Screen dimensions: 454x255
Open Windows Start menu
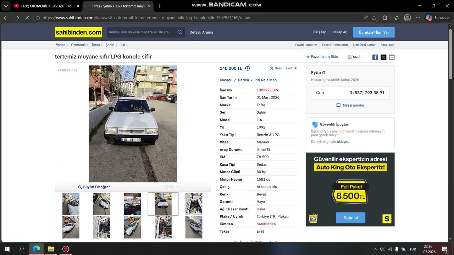(7, 249)
